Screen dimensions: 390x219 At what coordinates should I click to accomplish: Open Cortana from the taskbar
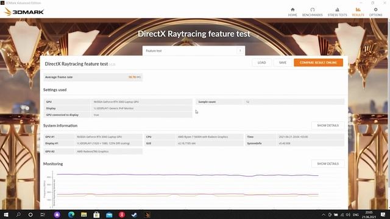30,215
